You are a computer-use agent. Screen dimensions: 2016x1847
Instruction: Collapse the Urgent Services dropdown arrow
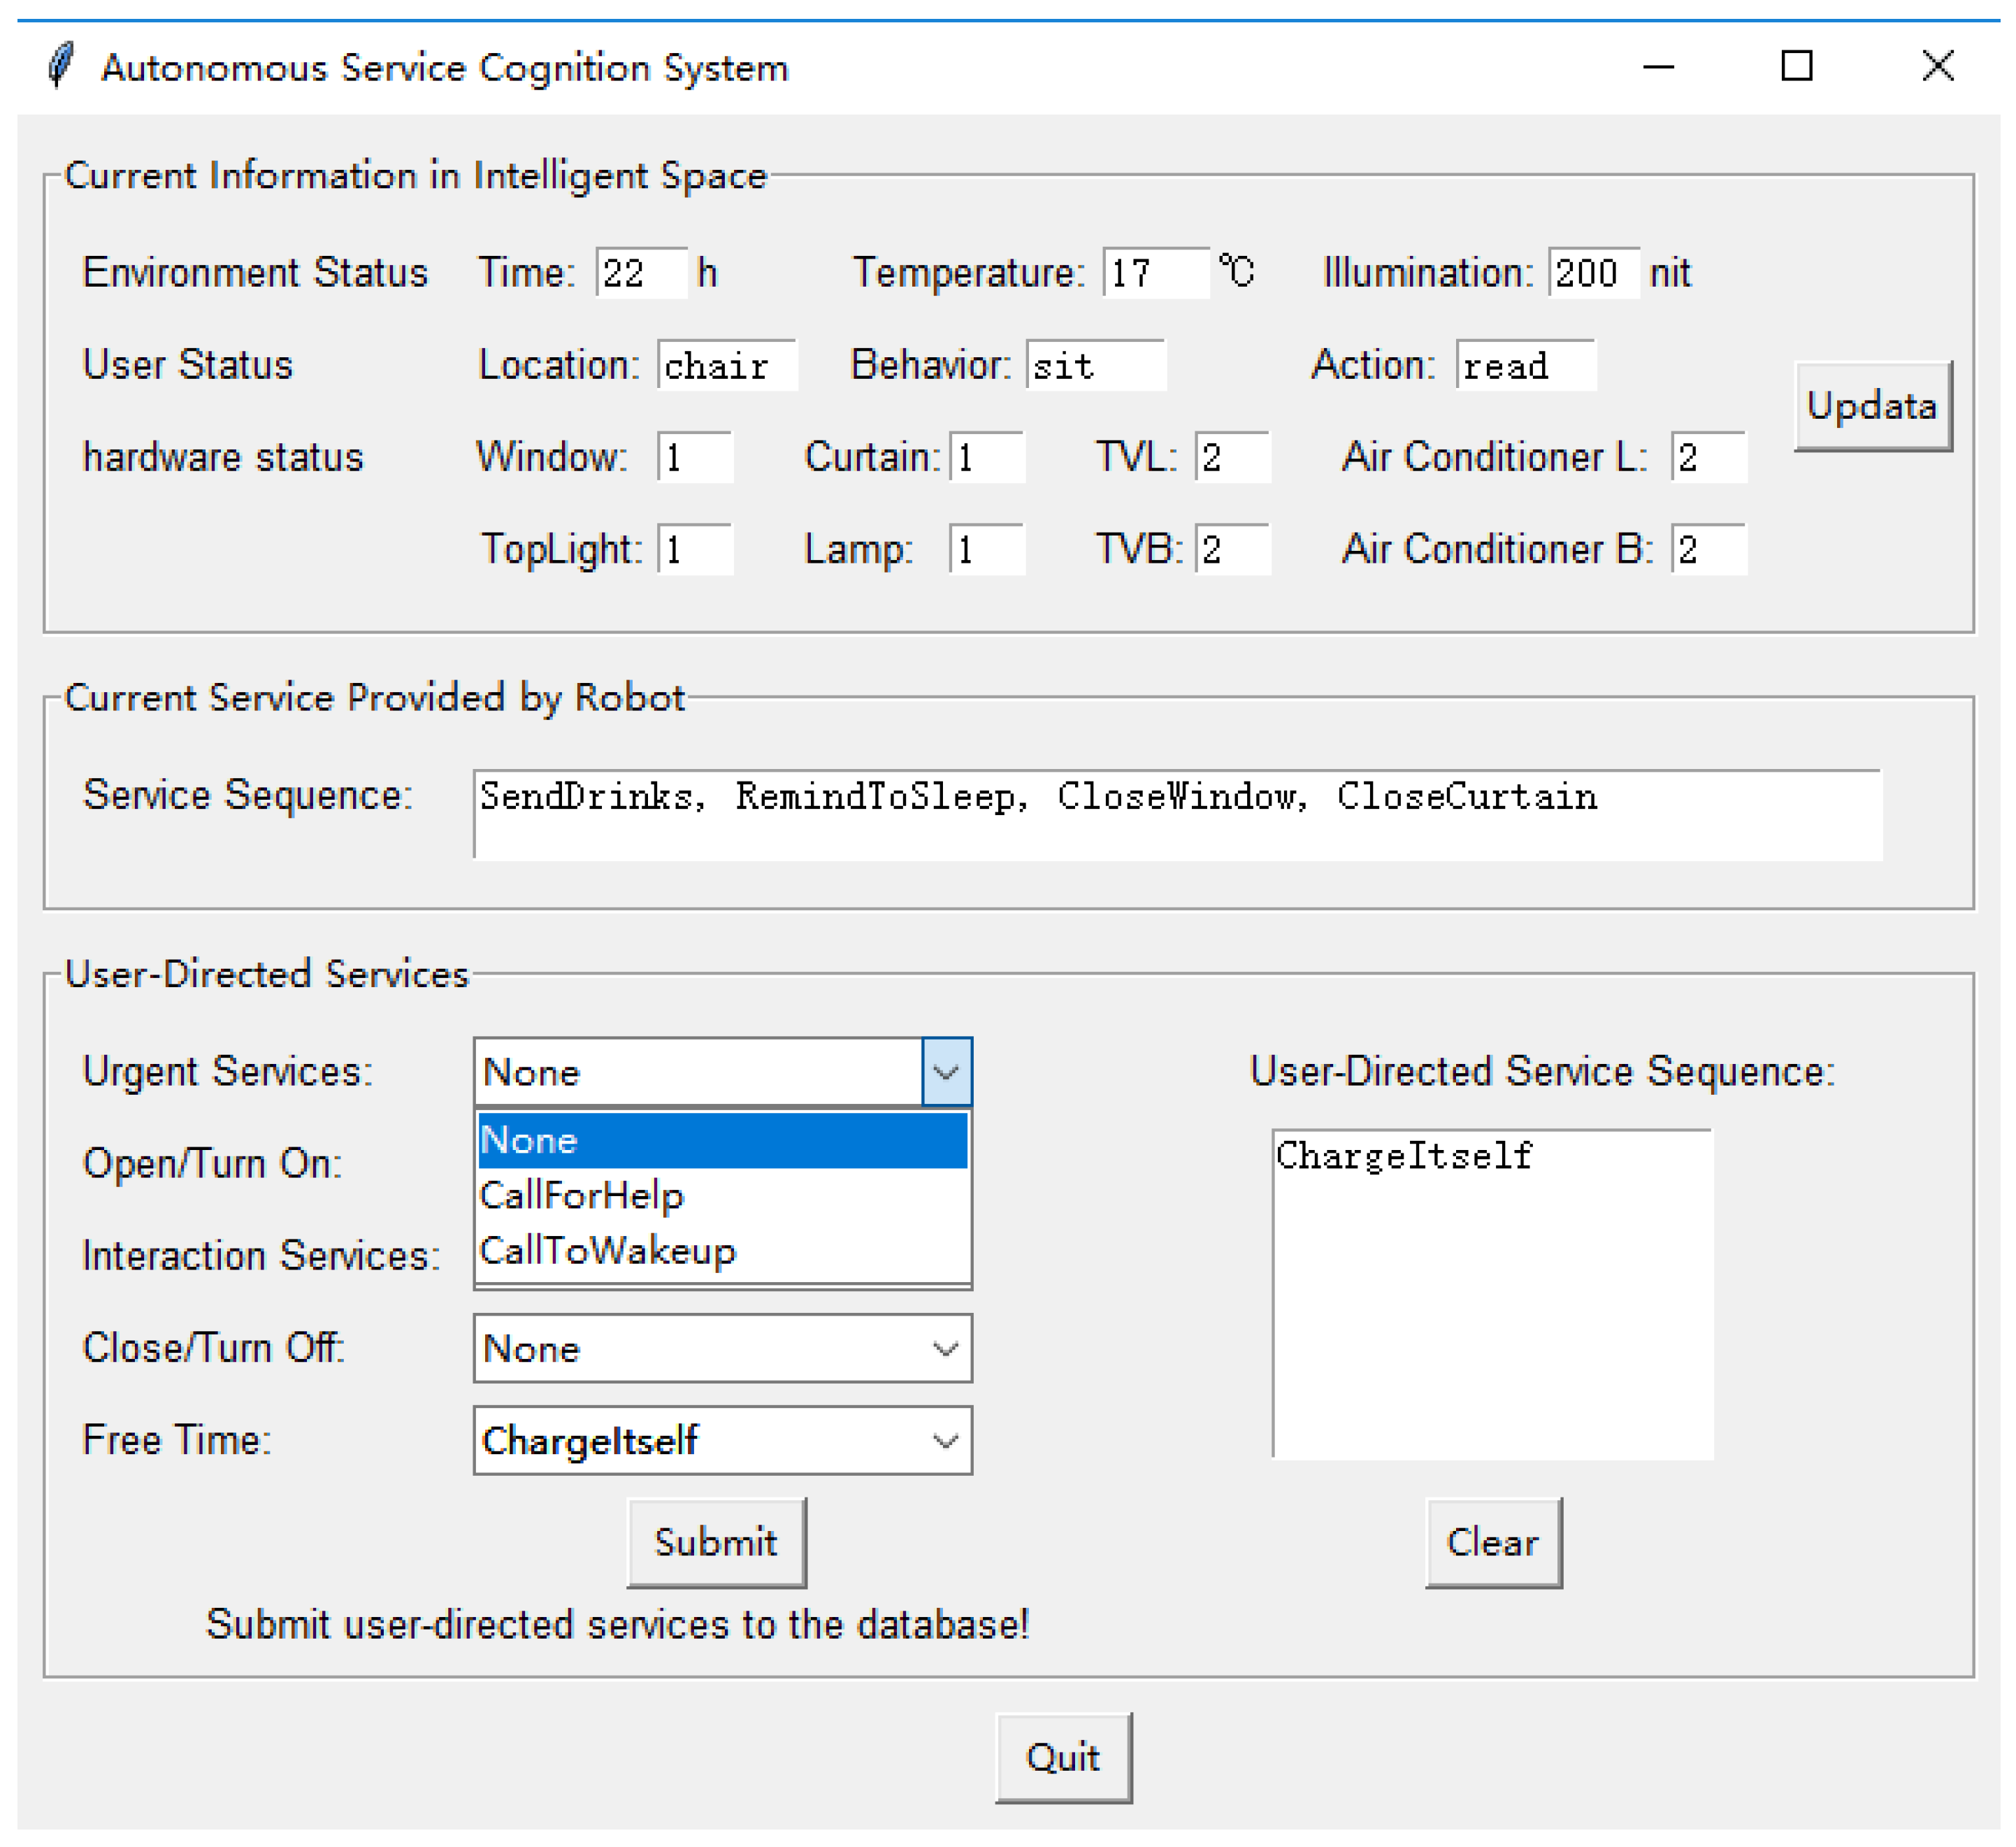(x=946, y=1072)
